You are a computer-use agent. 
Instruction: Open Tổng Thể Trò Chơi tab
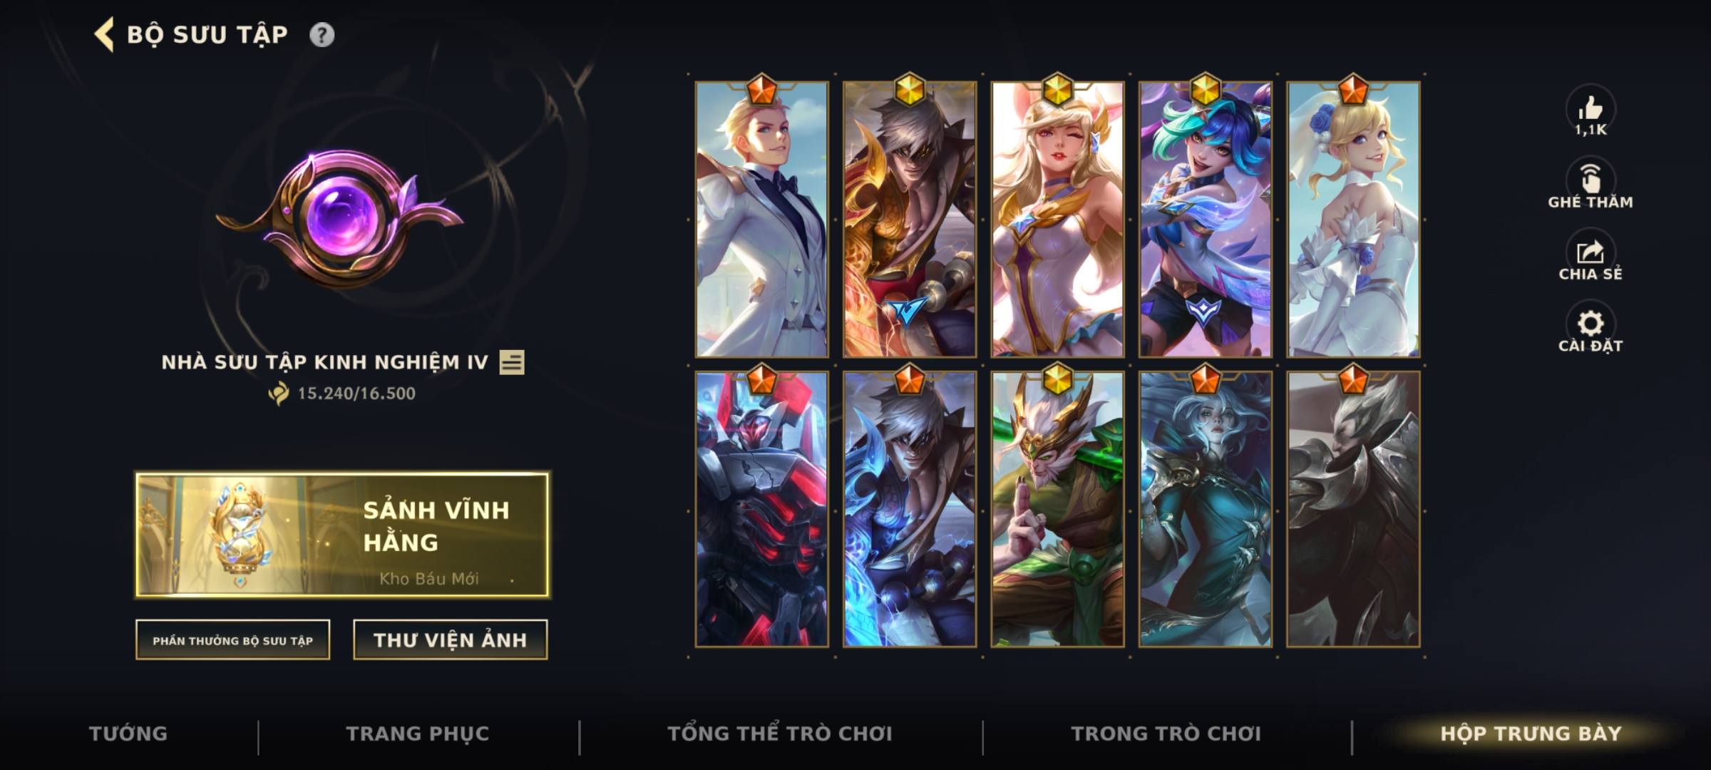coord(780,734)
